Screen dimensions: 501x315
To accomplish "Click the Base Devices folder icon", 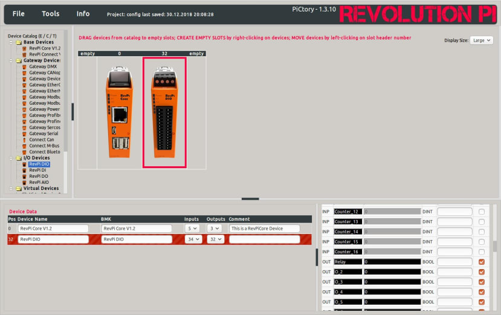I will 19,42.
